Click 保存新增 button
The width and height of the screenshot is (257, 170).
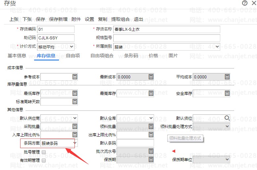click(x=58, y=19)
